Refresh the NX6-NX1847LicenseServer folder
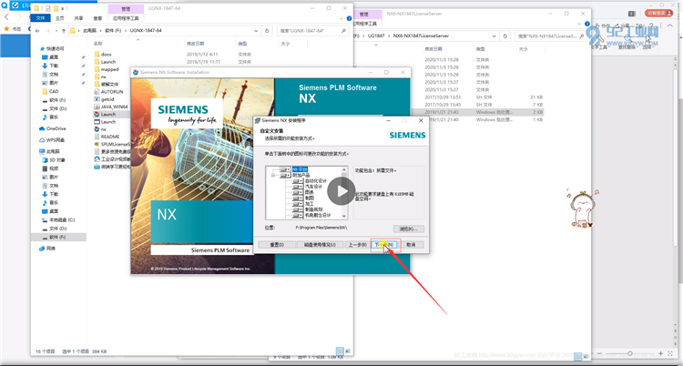 click(x=505, y=36)
